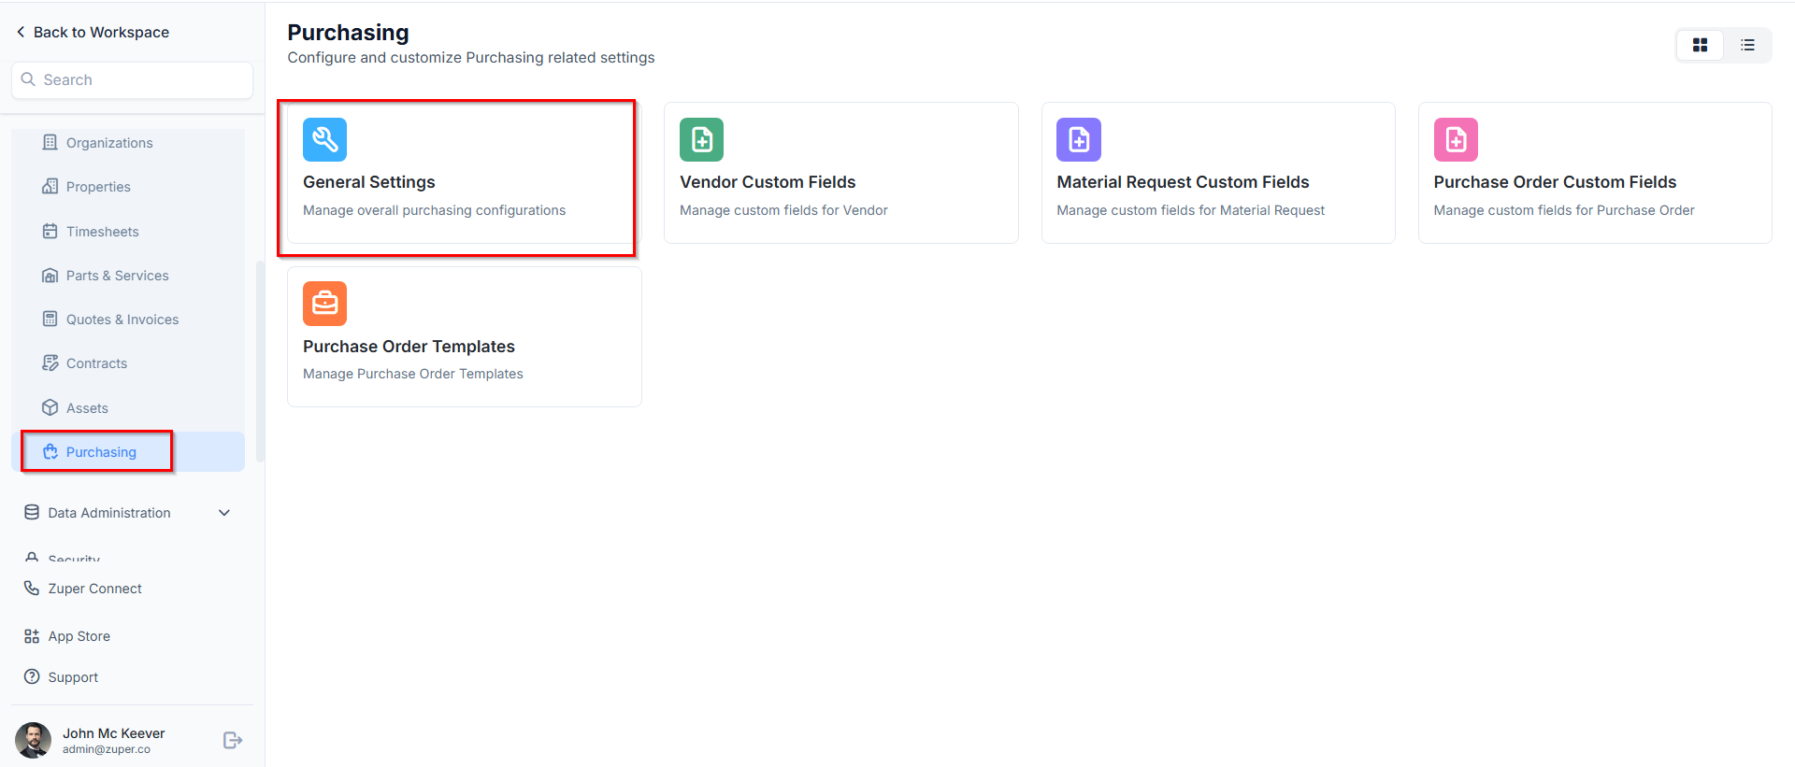Return via Back to Workspace link
This screenshot has height=767, width=1795.
pos(101,32)
